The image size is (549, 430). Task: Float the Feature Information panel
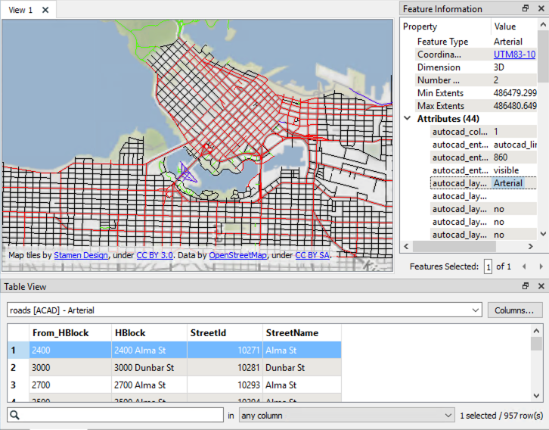(526, 9)
